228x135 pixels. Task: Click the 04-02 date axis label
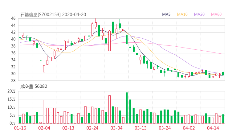point(189,128)
